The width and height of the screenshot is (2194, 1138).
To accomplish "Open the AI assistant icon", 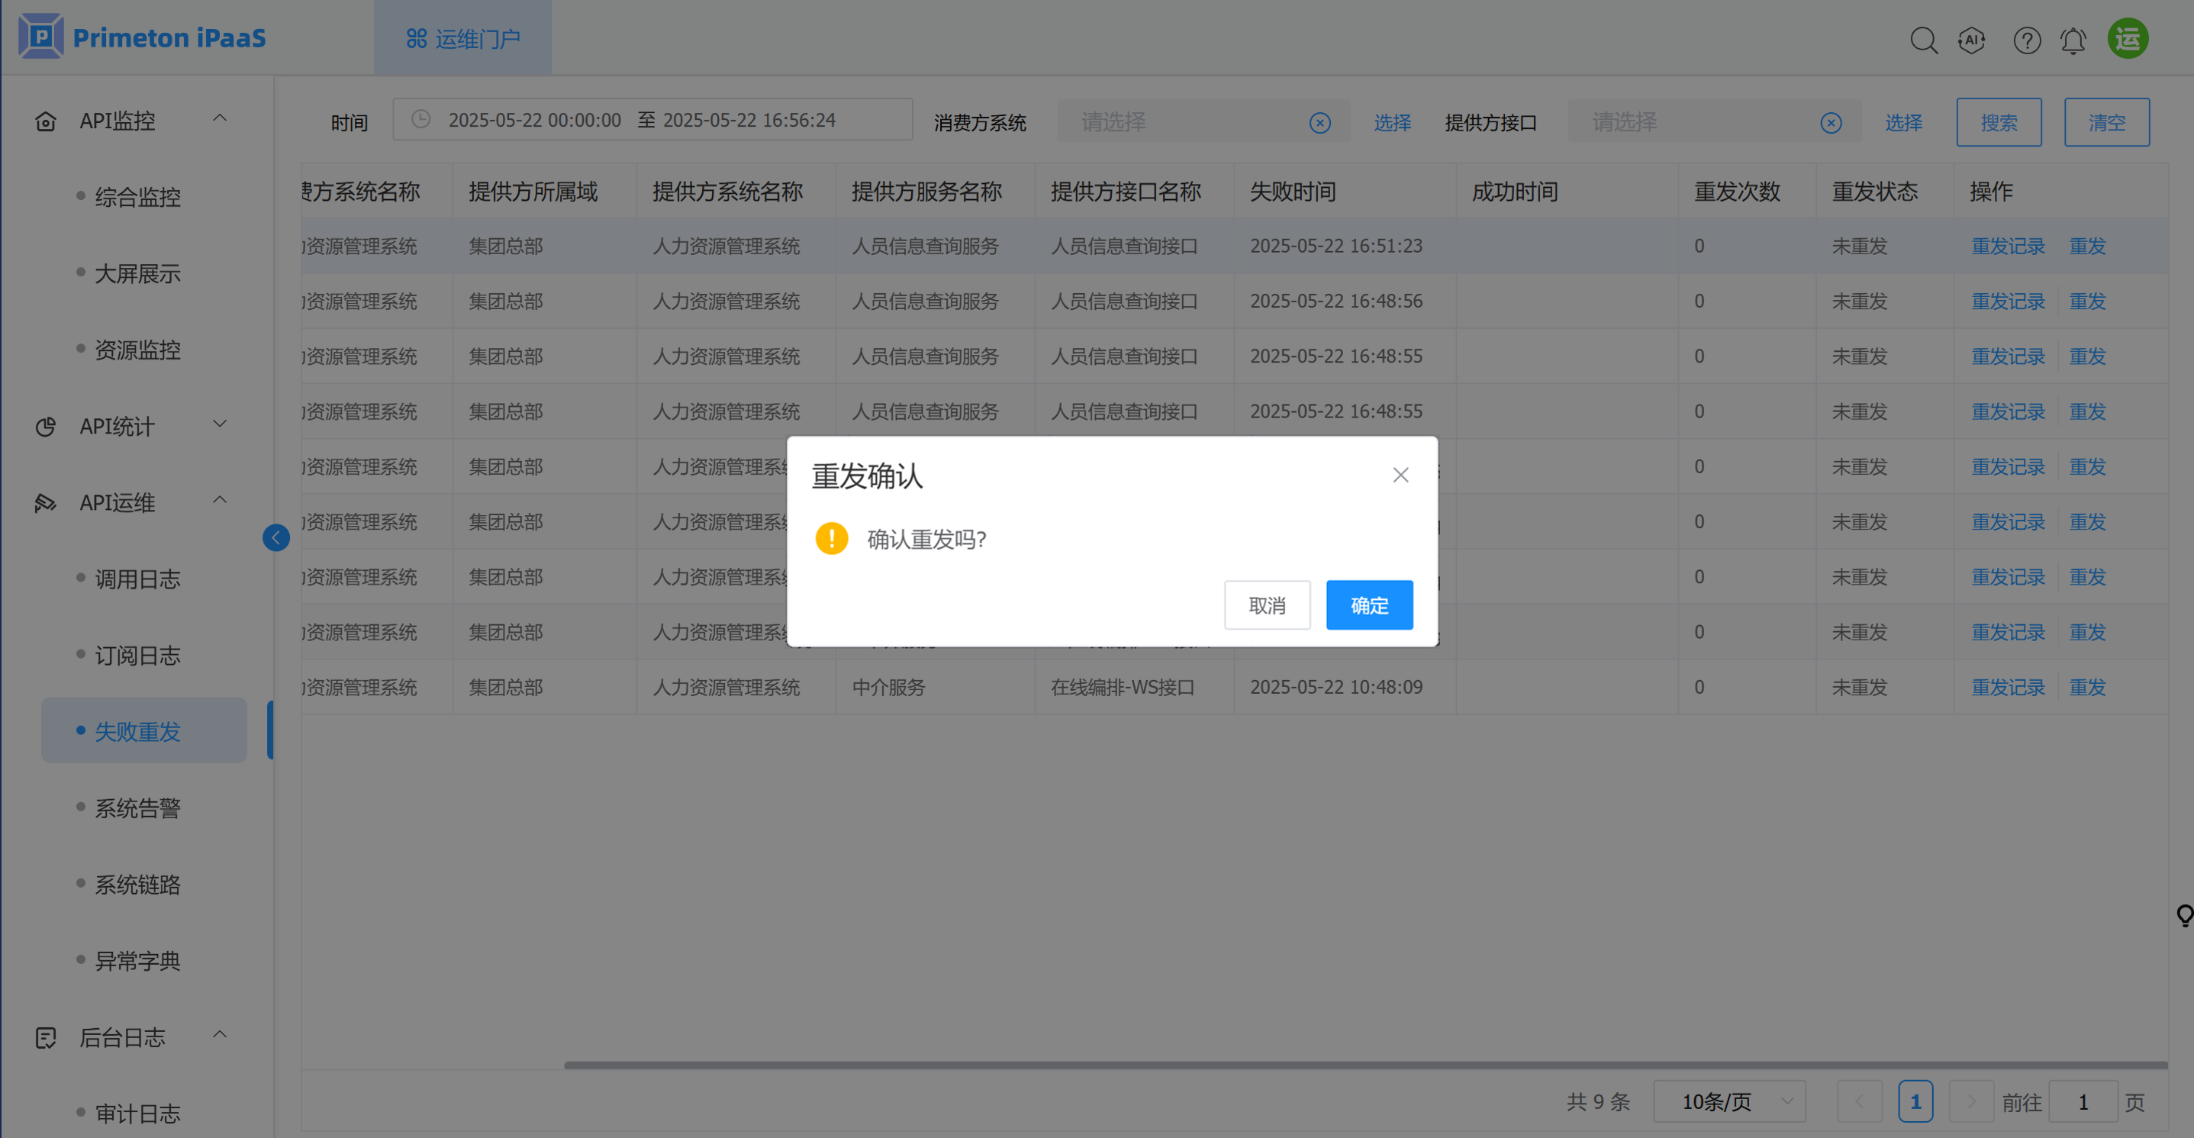I will (x=1972, y=40).
